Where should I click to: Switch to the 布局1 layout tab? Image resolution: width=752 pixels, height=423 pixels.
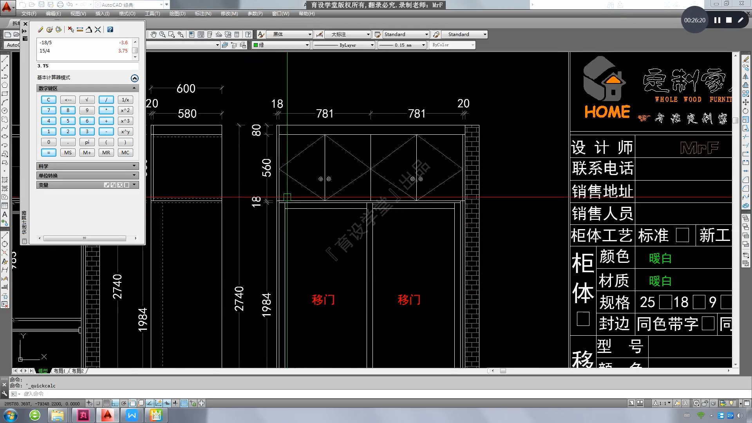coord(60,371)
